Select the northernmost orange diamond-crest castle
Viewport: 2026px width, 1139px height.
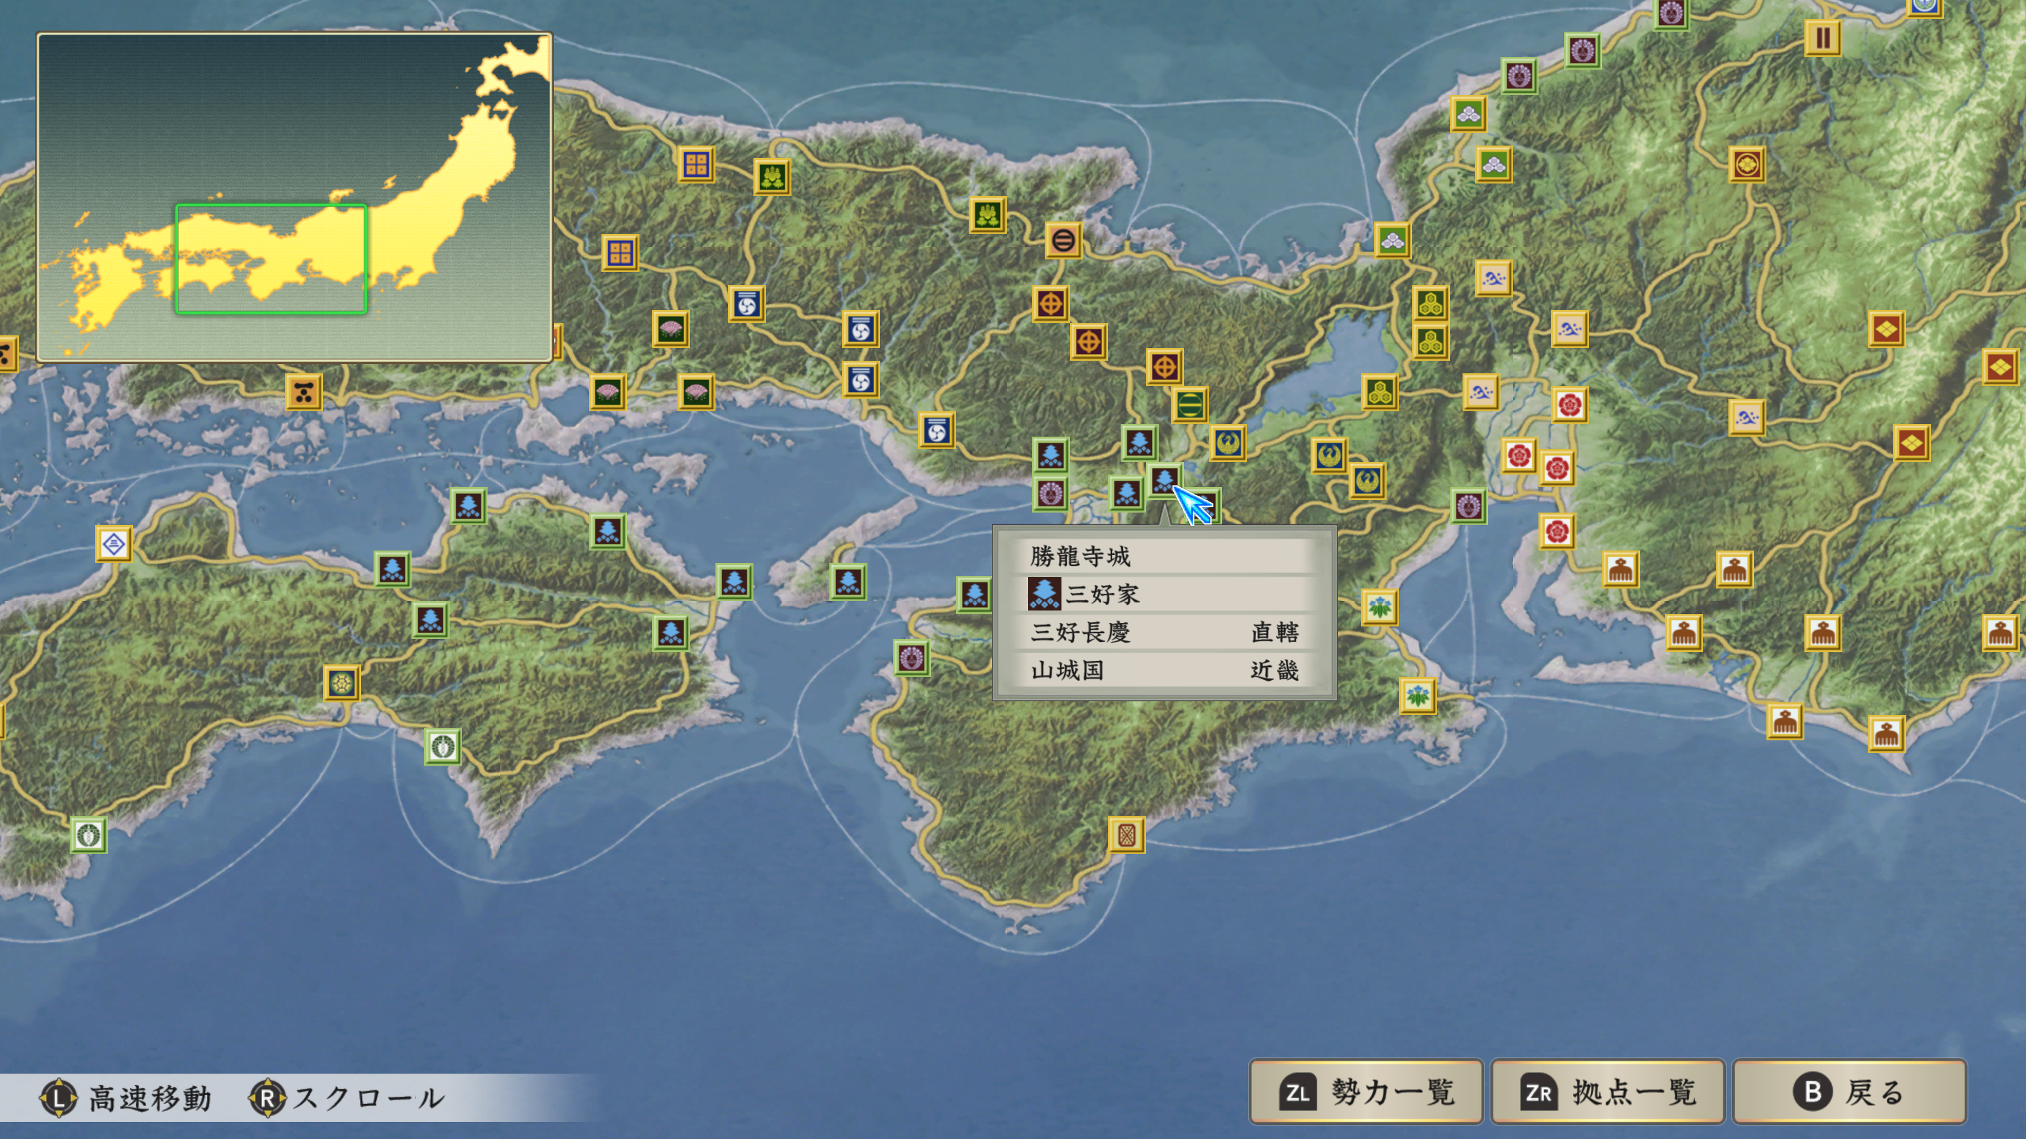[1886, 329]
